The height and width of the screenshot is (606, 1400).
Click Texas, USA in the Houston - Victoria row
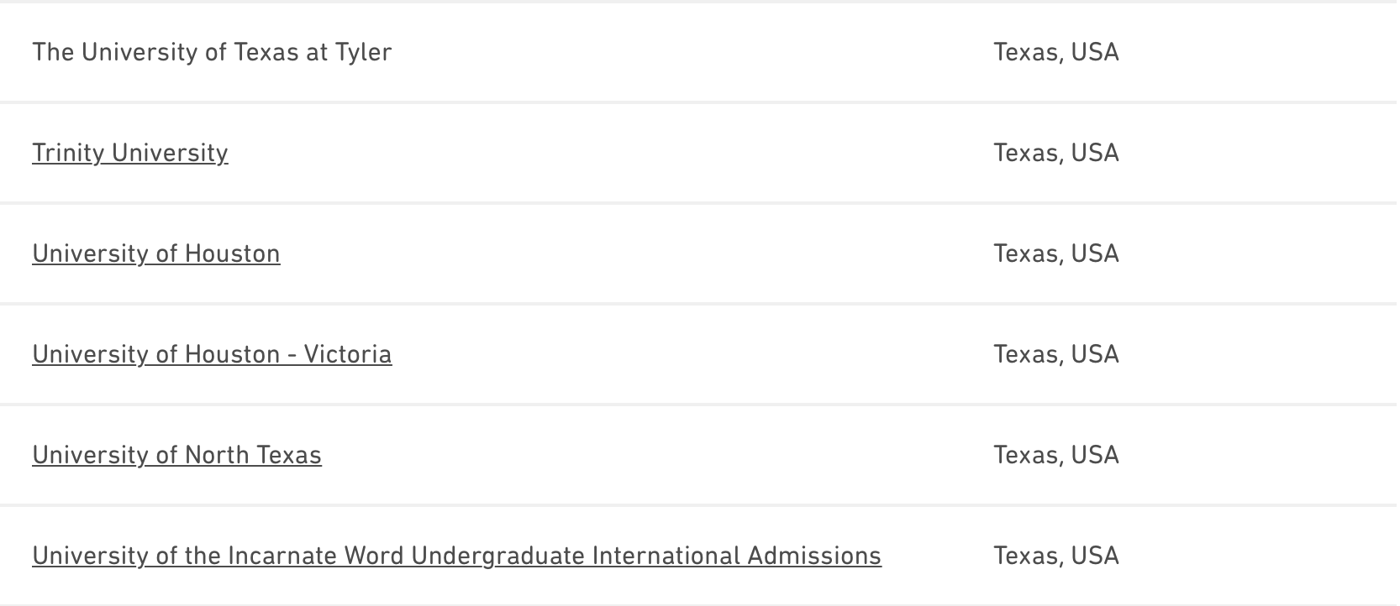point(1056,354)
